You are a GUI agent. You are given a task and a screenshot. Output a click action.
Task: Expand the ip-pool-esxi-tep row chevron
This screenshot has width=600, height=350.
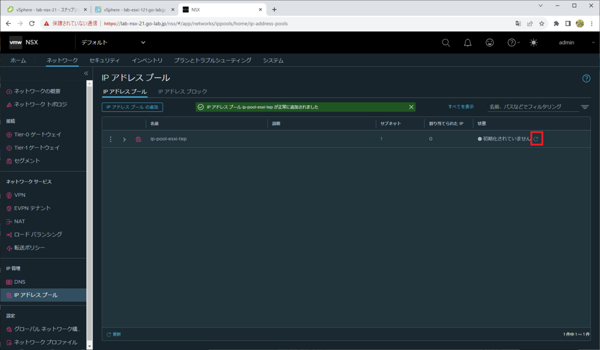pos(124,139)
